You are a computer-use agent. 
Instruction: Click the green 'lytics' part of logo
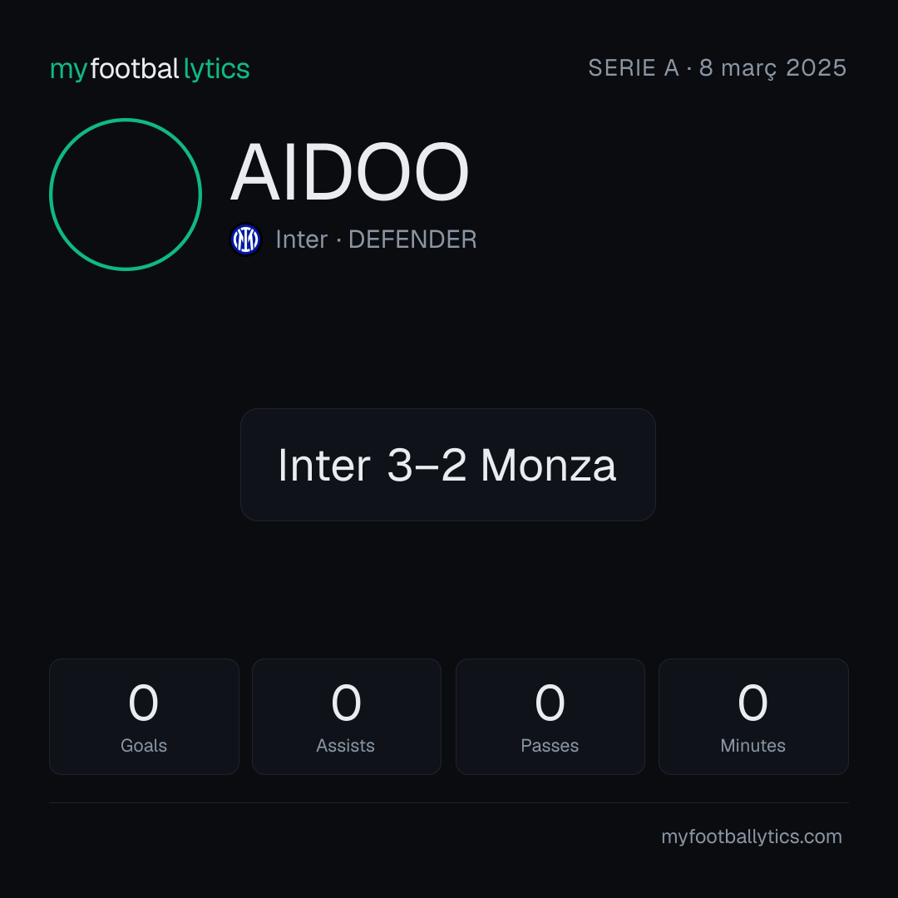pos(216,70)
